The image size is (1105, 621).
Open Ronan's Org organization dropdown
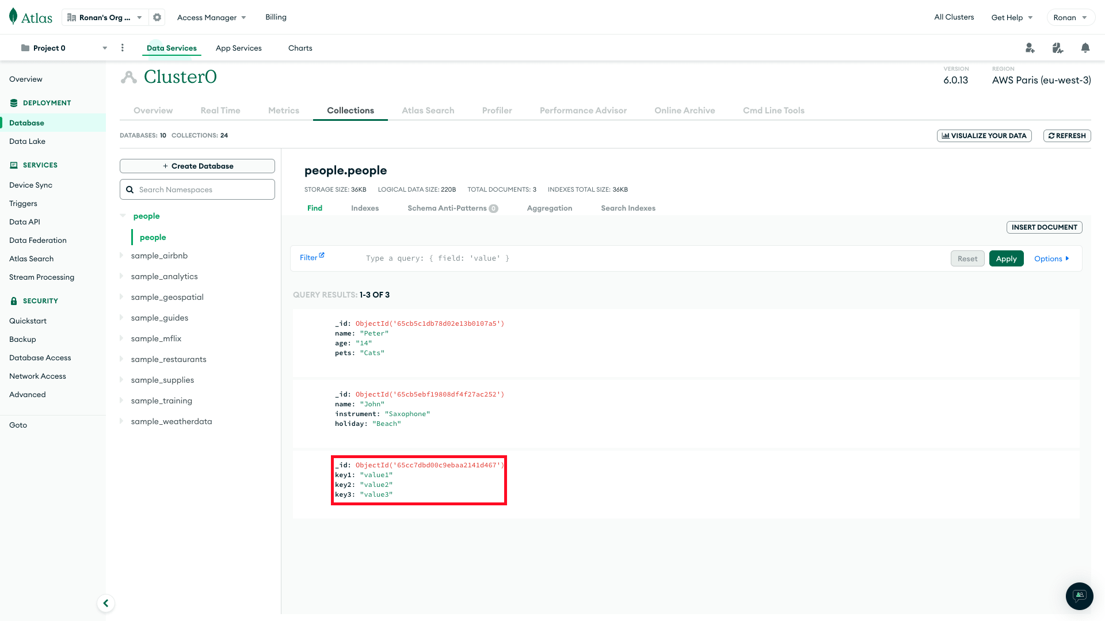105,17
